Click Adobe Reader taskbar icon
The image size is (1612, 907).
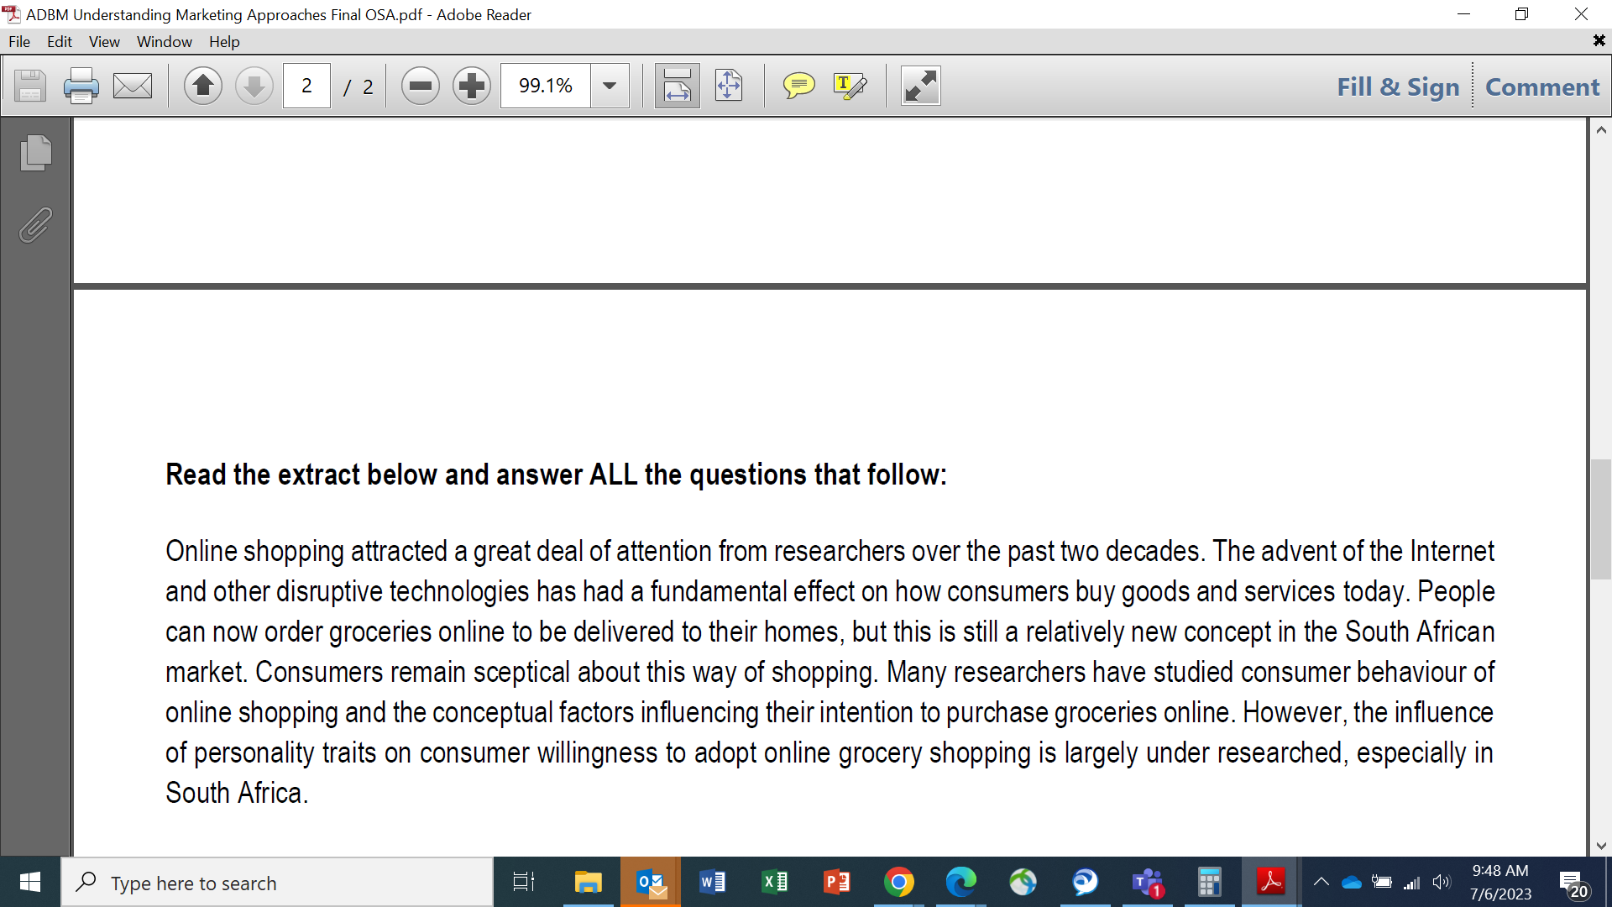pos(1270,882)
